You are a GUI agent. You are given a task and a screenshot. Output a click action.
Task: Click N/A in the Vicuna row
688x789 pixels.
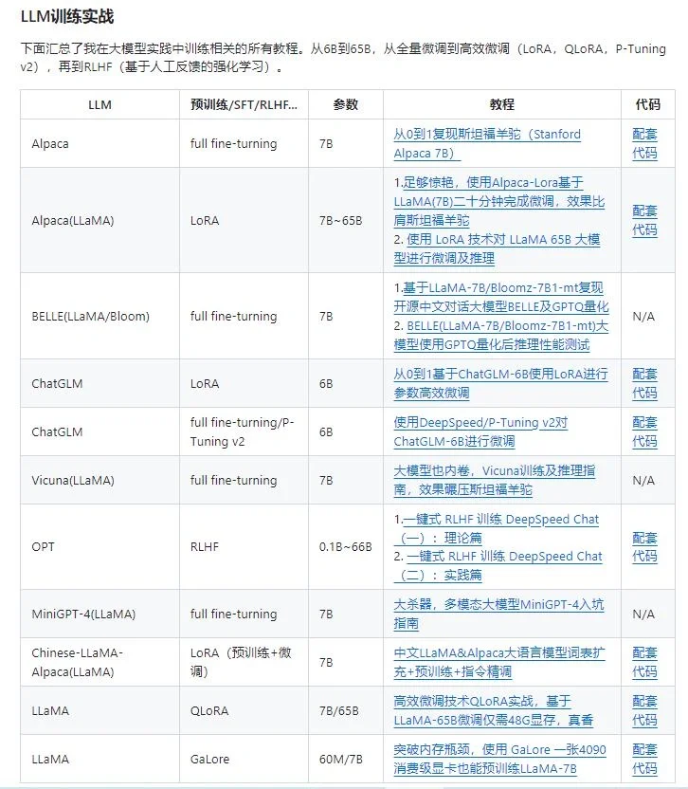643,481
